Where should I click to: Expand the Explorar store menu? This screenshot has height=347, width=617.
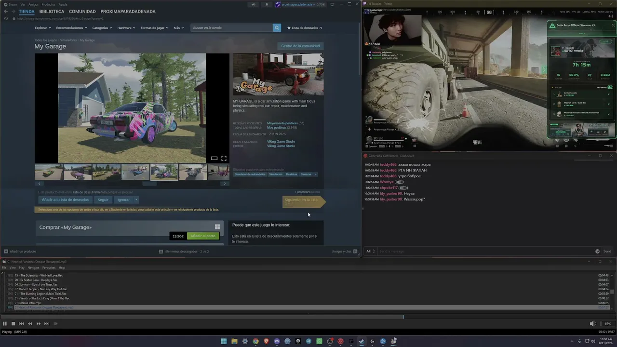pos(42,28)
